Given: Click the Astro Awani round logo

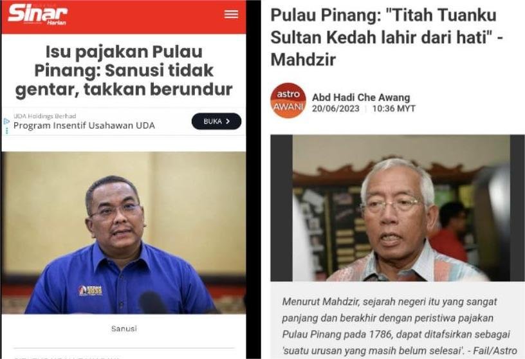Looking at the screenshot, I should pos(288,100).
